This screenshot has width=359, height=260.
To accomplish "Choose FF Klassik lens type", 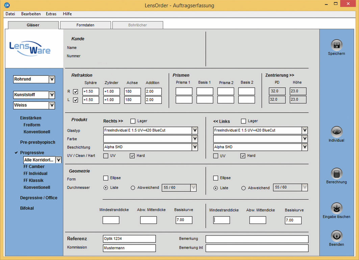I will (x=33, y=180).
